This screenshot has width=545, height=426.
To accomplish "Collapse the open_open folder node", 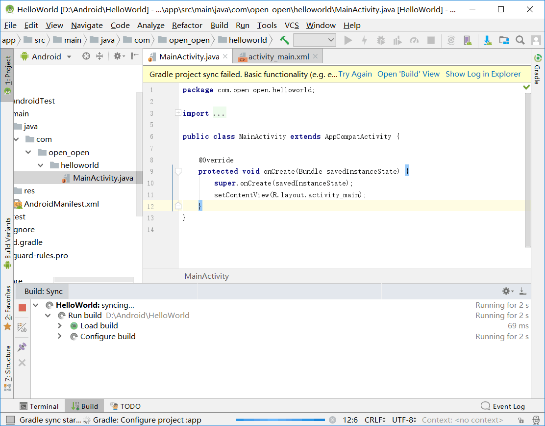I will (x=28, y=152).
